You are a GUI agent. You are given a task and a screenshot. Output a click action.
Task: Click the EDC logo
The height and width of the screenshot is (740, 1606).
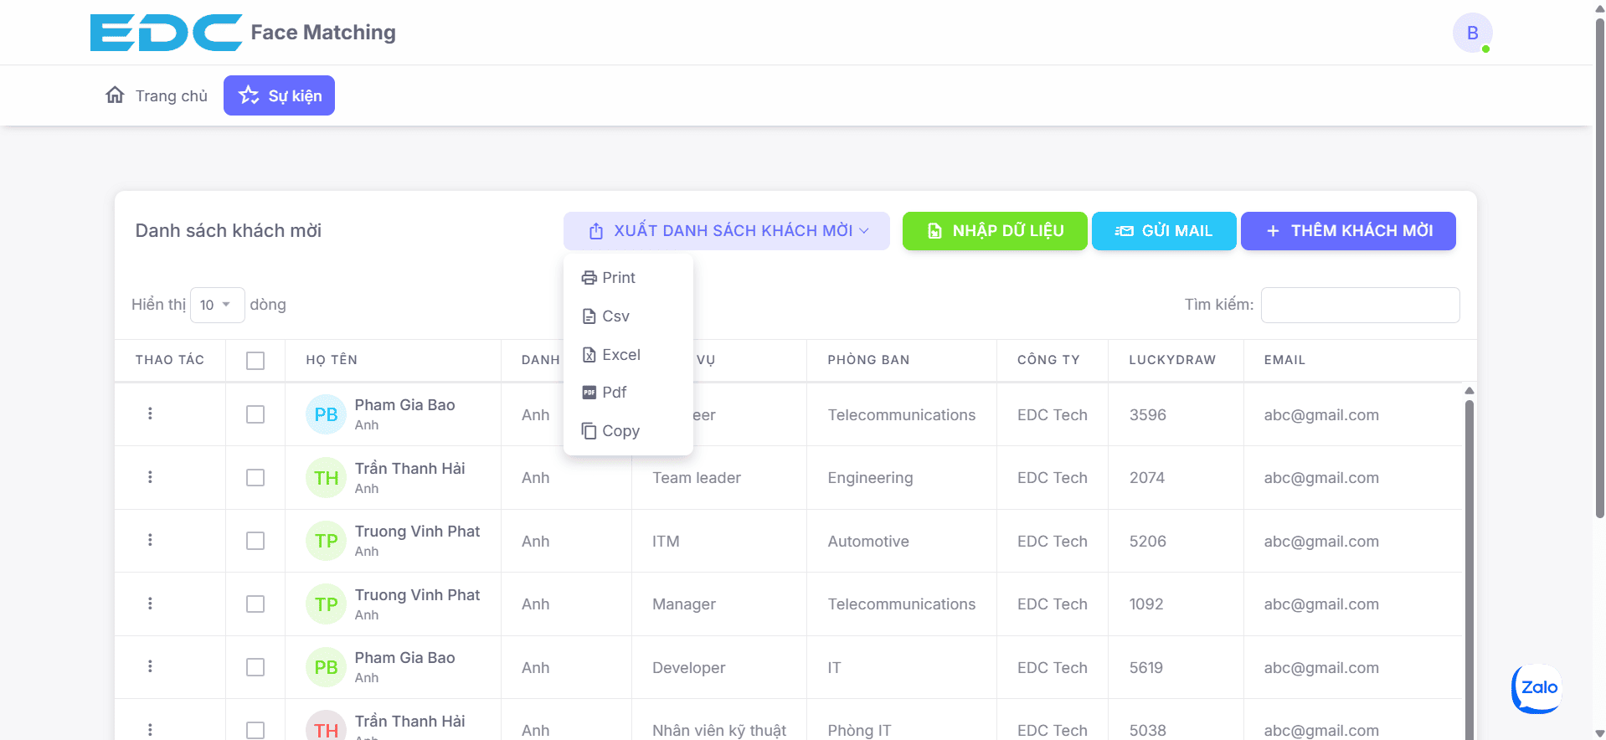166,33
